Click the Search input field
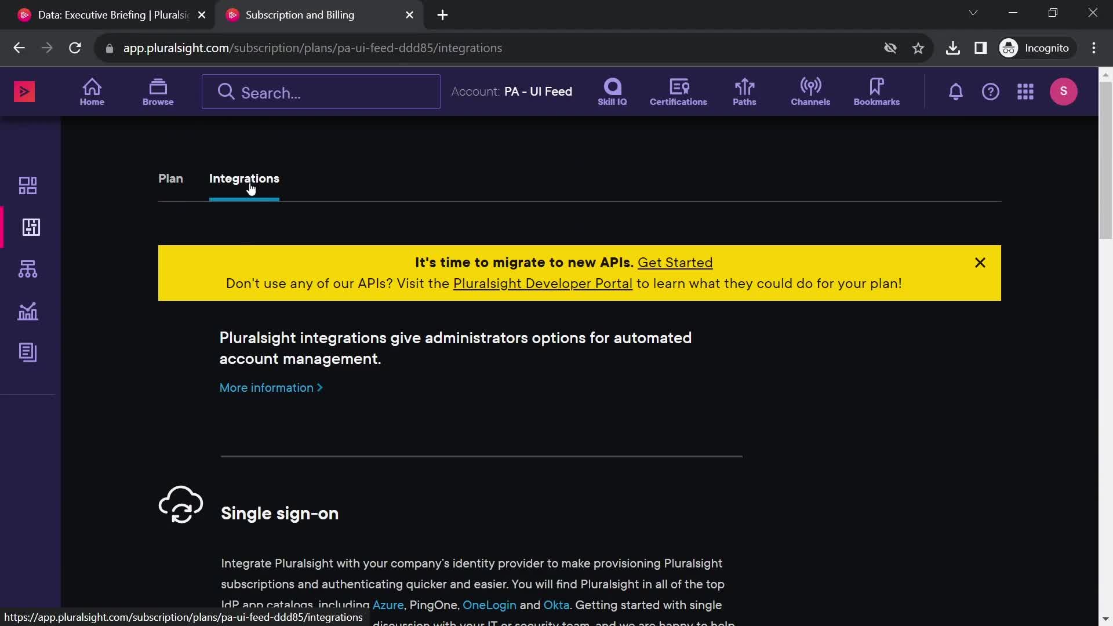Viewport: 1113px width, 626px height. (321, 92)
